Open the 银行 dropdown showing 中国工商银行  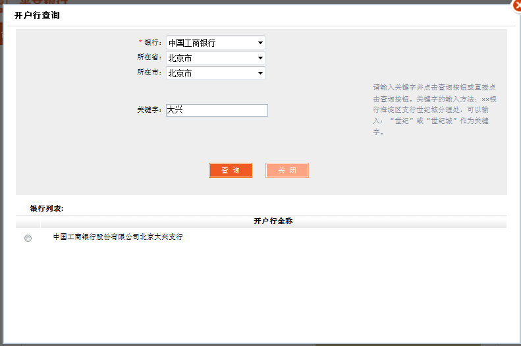coord(215,43)
